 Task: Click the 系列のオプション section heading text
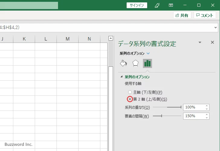tap(137, 77)
